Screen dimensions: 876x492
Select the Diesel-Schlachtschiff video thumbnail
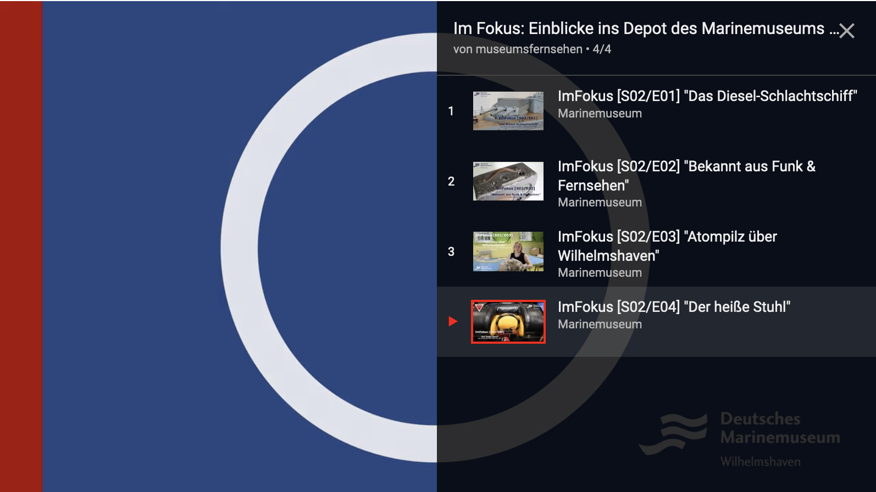coord(508,111)
